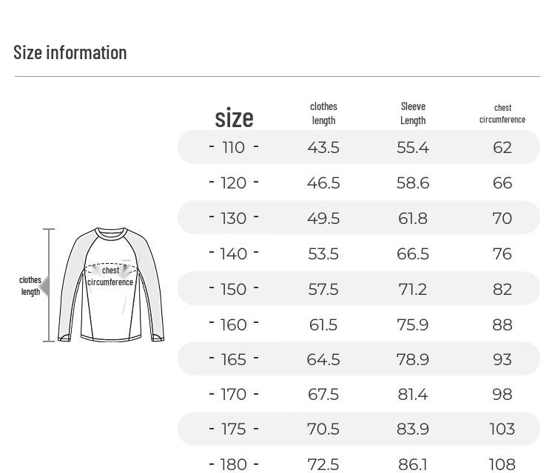The width and height of the screenshot is (555, 473).
Task: Select the size 165 row label
Action: 234,359
